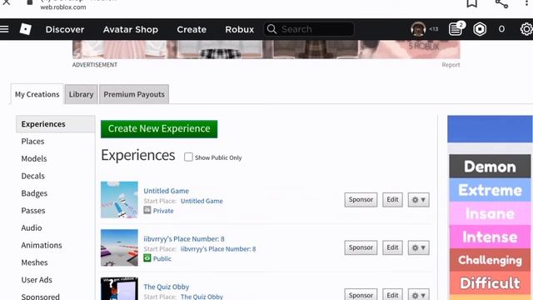Screen dimensions: 533x300
Task: Open Create in the navigation bar
Action: 192,29
